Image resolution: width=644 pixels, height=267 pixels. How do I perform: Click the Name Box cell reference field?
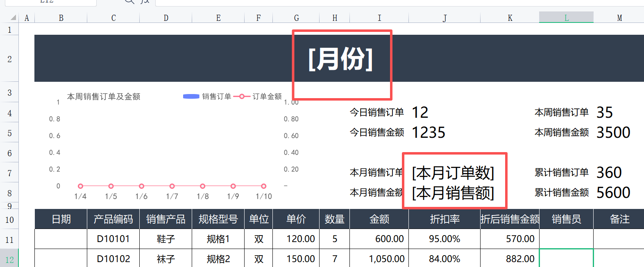tap(49, 2)
